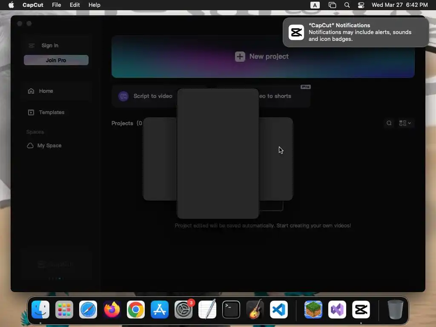Click the Script to video icon
Screen dimensions: 436x327
pyautogui.click(x=123, y=96)
